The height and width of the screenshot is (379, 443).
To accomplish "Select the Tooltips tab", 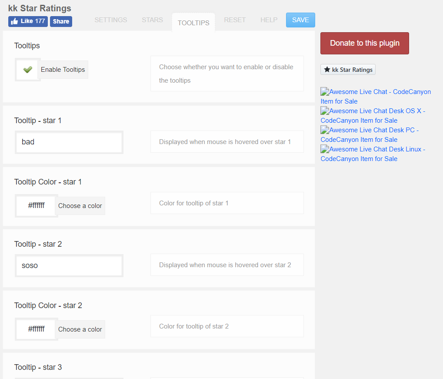I will [x=193, y=23].
